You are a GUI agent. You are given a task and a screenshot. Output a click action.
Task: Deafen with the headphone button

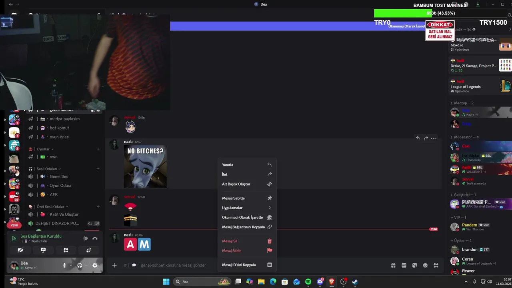tap(80, 265)
